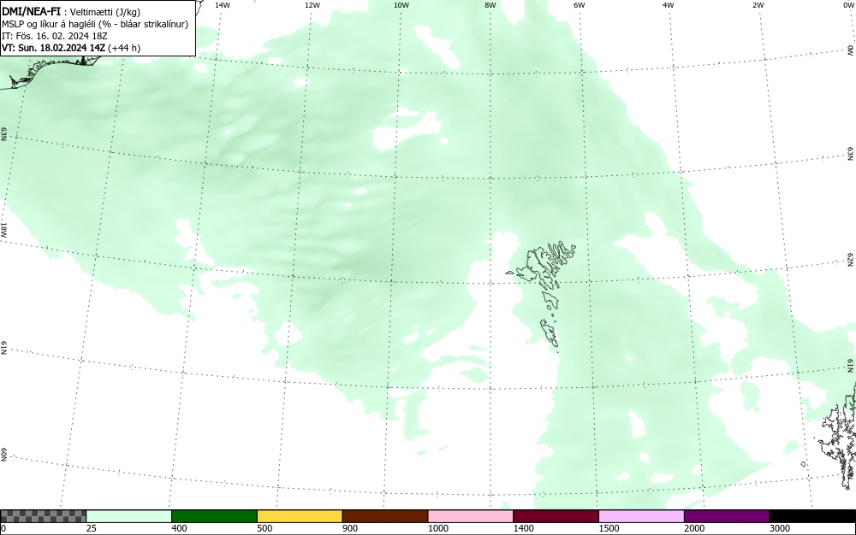
Task: Click the light green 25–400 legend swatch
Action: tap(129, 516)
